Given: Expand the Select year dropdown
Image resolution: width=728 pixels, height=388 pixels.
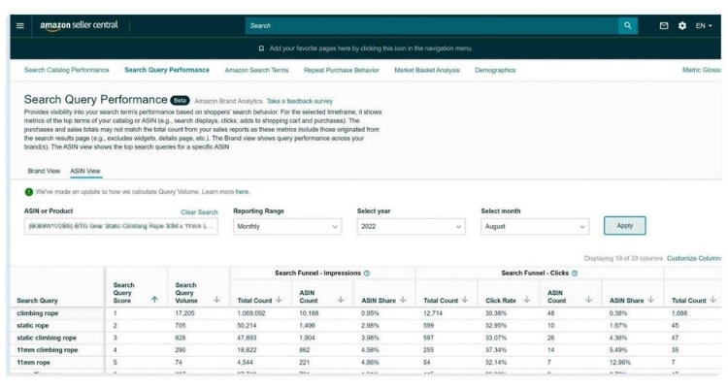Looking at the screenshot, I should [412, 226].
